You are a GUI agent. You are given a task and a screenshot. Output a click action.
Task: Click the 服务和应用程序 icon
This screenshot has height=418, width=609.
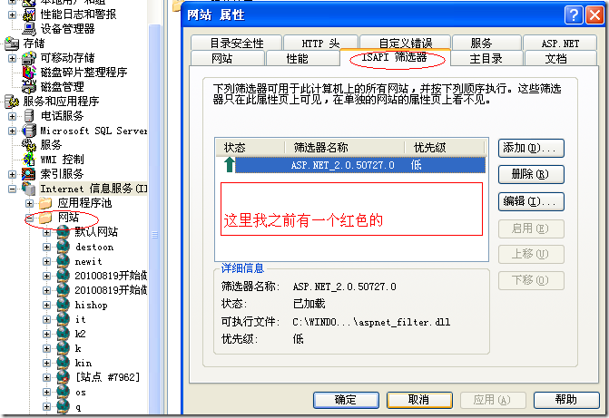coord(12,102)
